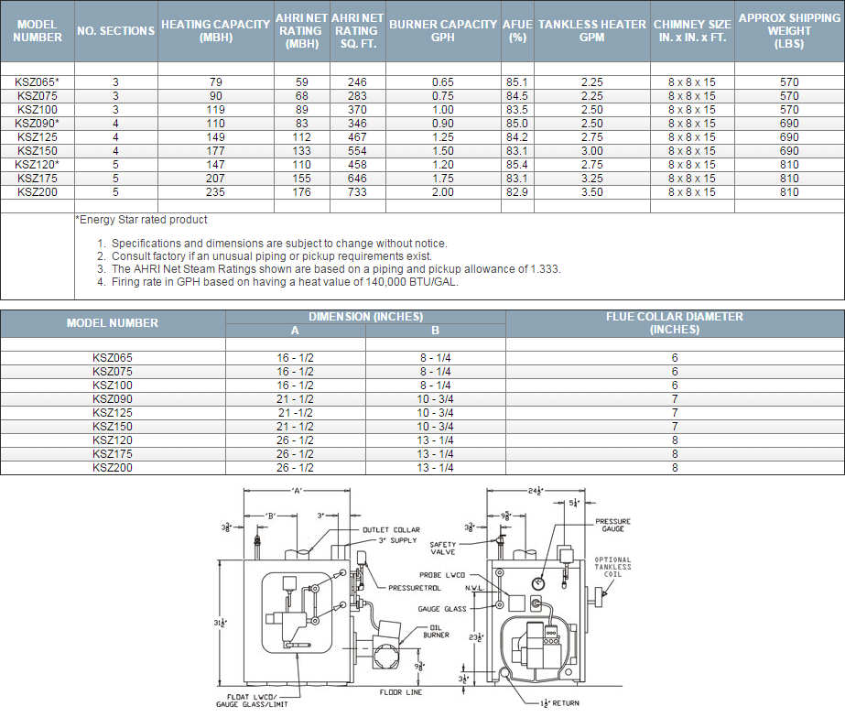
Task: Click the PROBE LWCO diagram label
Action: click(x=442, y=575)
